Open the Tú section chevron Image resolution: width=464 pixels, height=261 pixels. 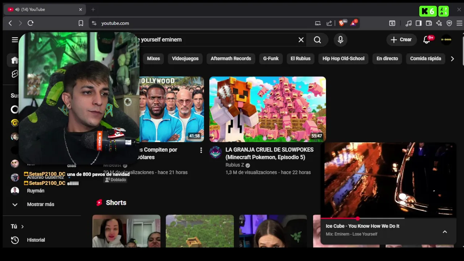coord(22,227)
